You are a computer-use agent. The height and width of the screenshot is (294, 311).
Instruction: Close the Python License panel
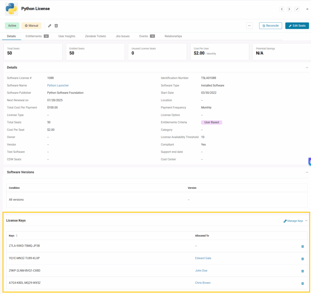pos(307,9)
